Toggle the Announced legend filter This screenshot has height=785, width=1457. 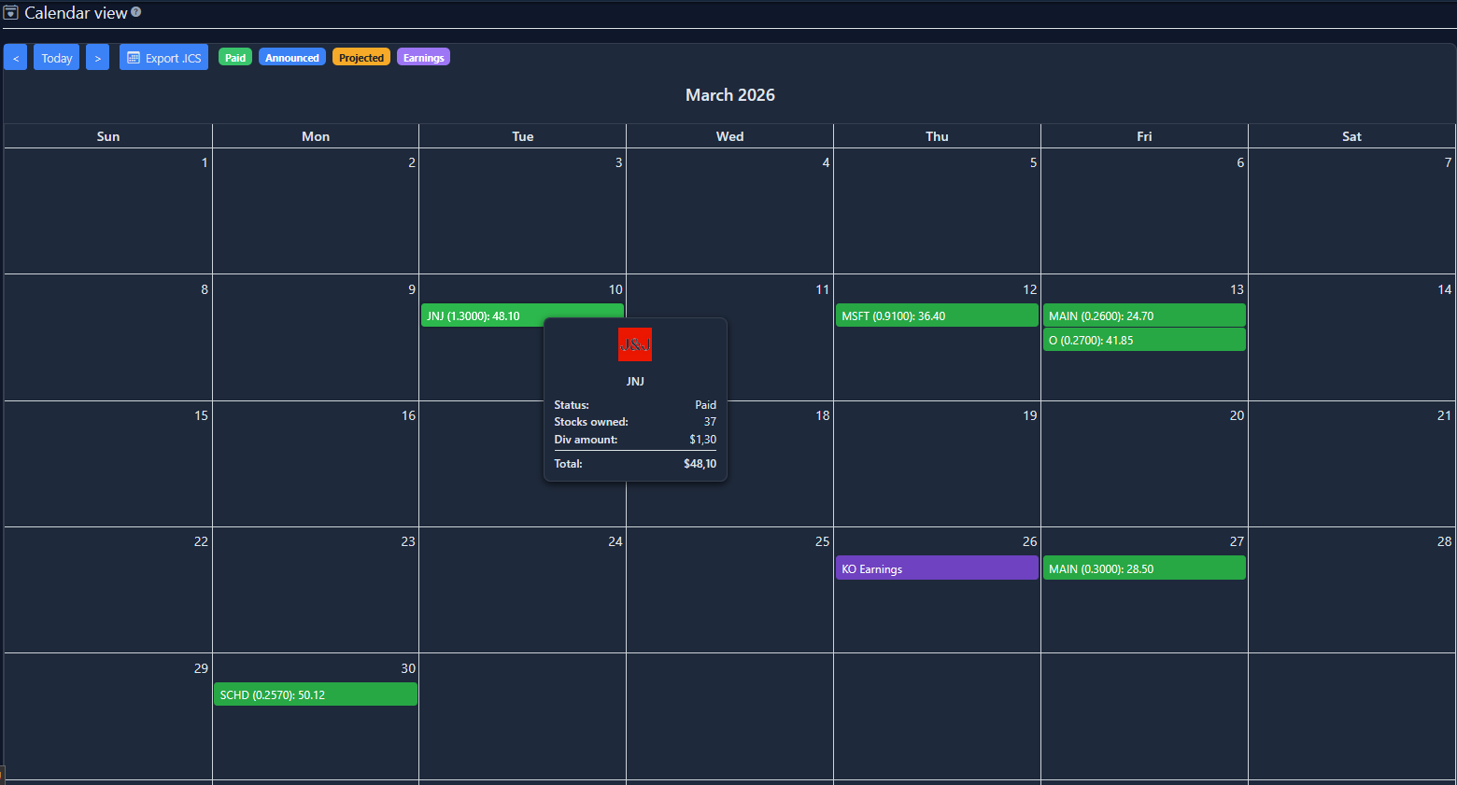click(292, 57)
